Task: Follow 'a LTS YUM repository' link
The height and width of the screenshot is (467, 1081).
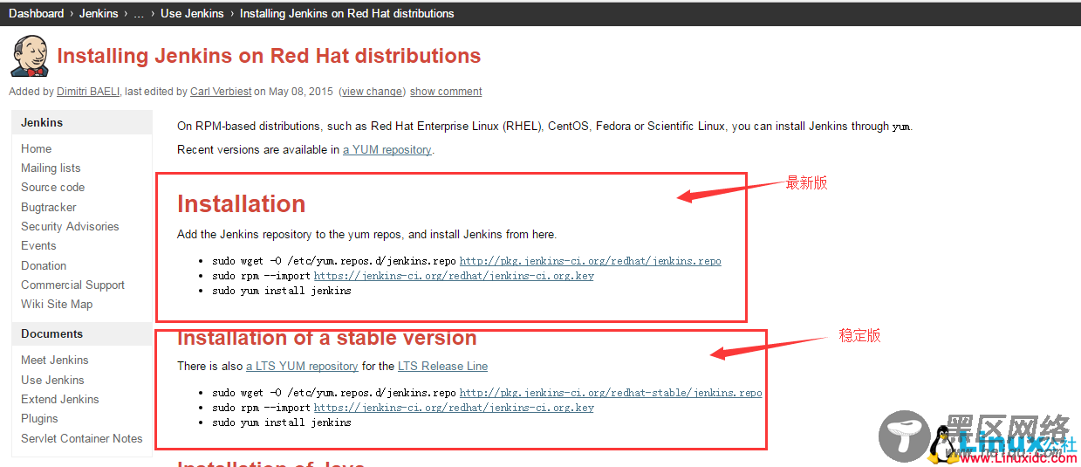Action: (x=302, y=366)
